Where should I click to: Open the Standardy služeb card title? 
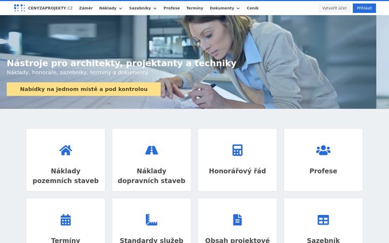click(151, 240)
